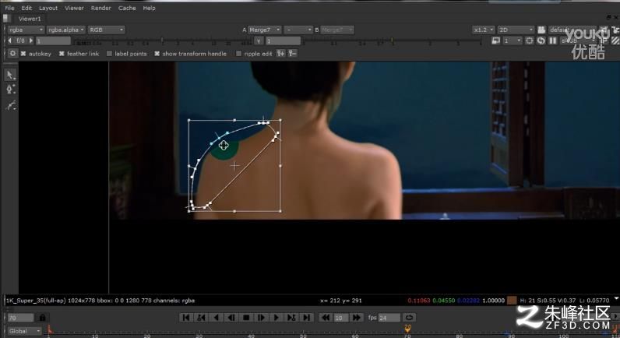620x338 pixels.
Task: Enable the ripple edit checkbox
Action: click(x=238, y=54)
